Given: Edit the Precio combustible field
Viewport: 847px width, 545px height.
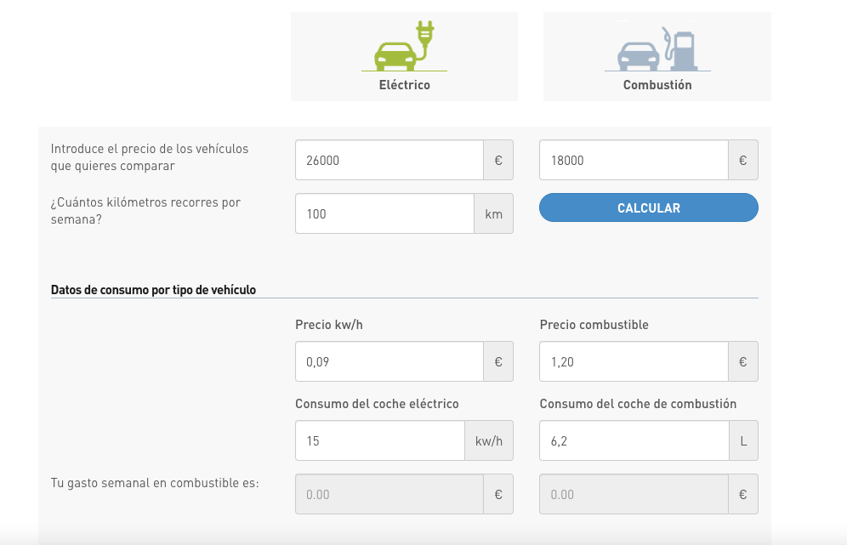Looking at the screenshot, I should 634,361.
